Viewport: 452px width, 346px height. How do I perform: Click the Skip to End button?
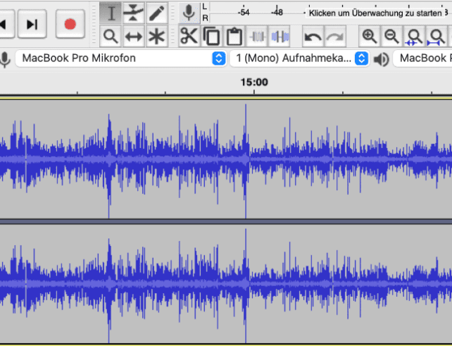tap(32, 24)
